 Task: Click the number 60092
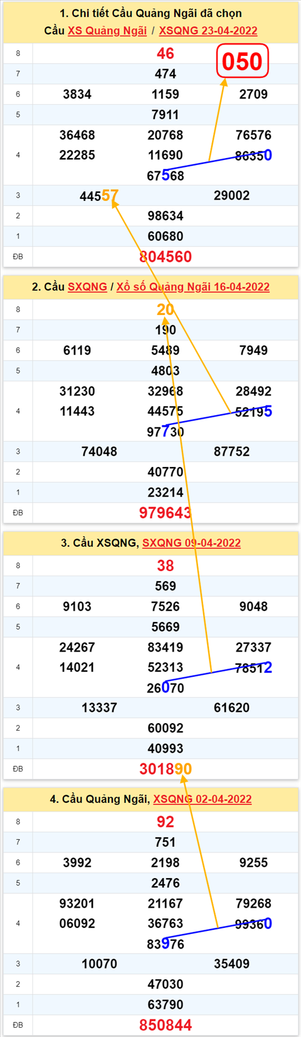[x=166, y=728]
